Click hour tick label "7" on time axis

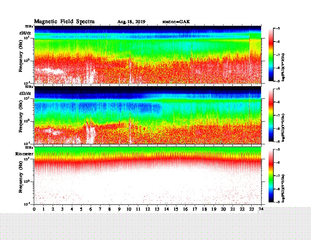100,209
